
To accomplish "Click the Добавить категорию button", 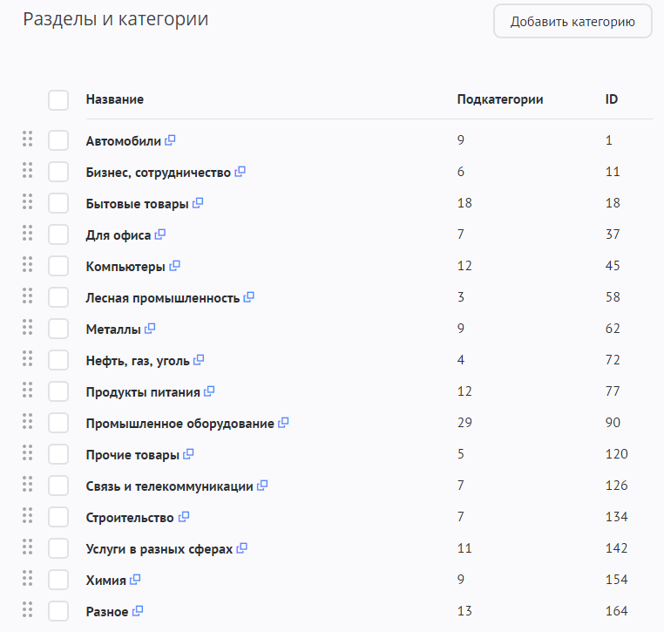I will coord(573,22).
